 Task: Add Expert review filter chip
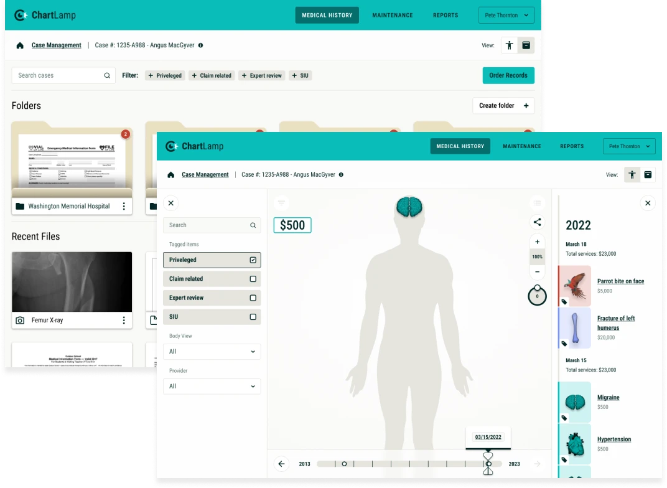tap(261, 75)
